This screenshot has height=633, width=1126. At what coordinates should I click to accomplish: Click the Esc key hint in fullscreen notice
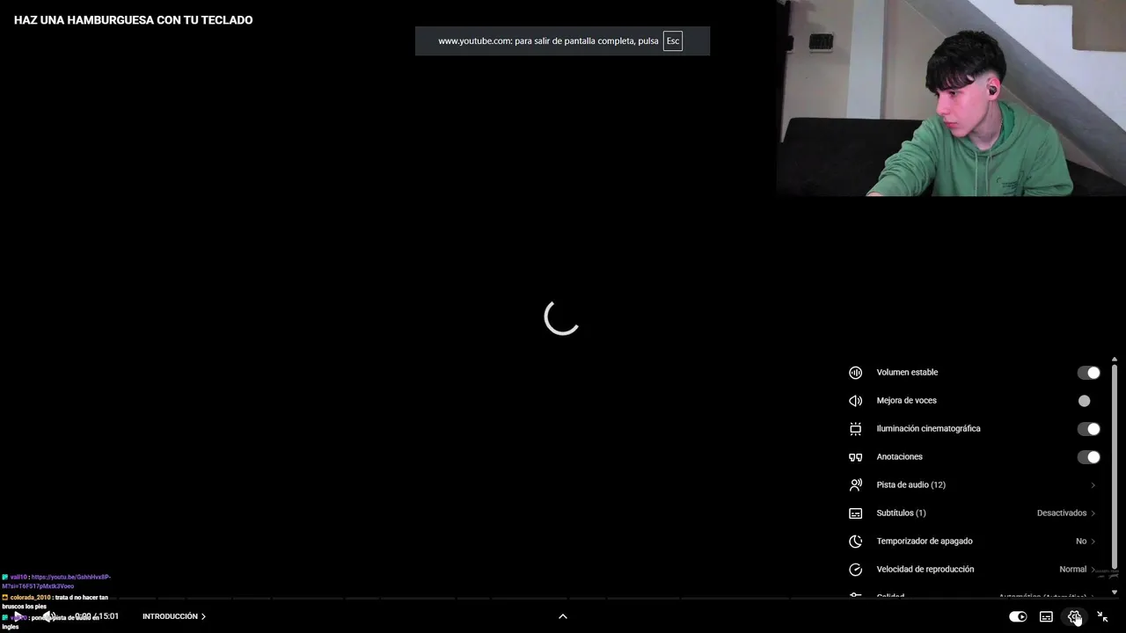coord(673,41)
